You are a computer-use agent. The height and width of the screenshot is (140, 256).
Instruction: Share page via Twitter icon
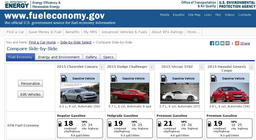tap(217, 43)
